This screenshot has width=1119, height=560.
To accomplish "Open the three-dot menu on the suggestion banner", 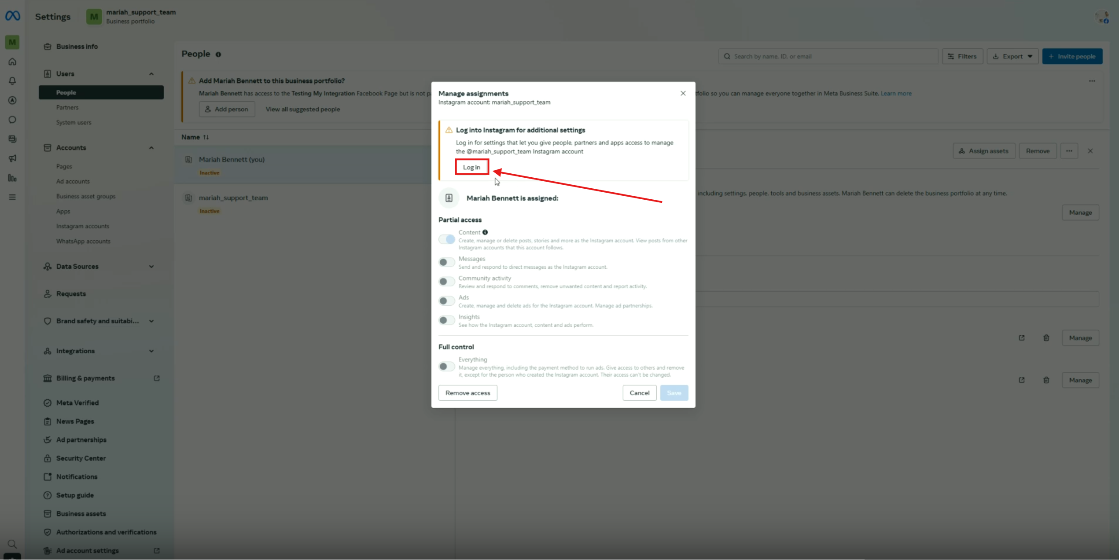I will point(1092,81).
